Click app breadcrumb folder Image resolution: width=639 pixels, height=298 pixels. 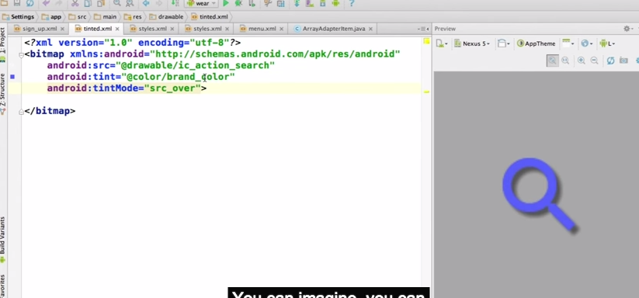(x=52, y=17)
